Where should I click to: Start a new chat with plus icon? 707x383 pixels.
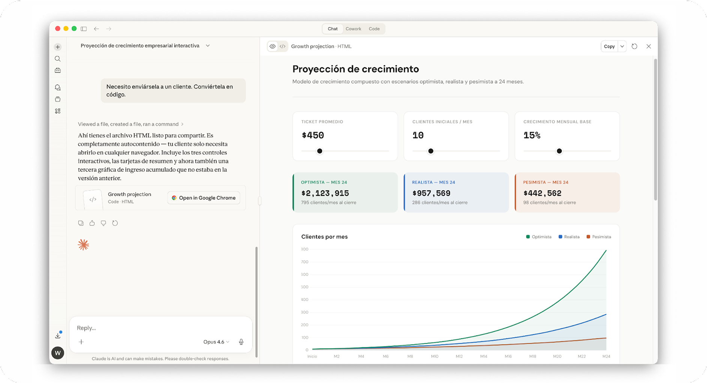tap(58, 47)
